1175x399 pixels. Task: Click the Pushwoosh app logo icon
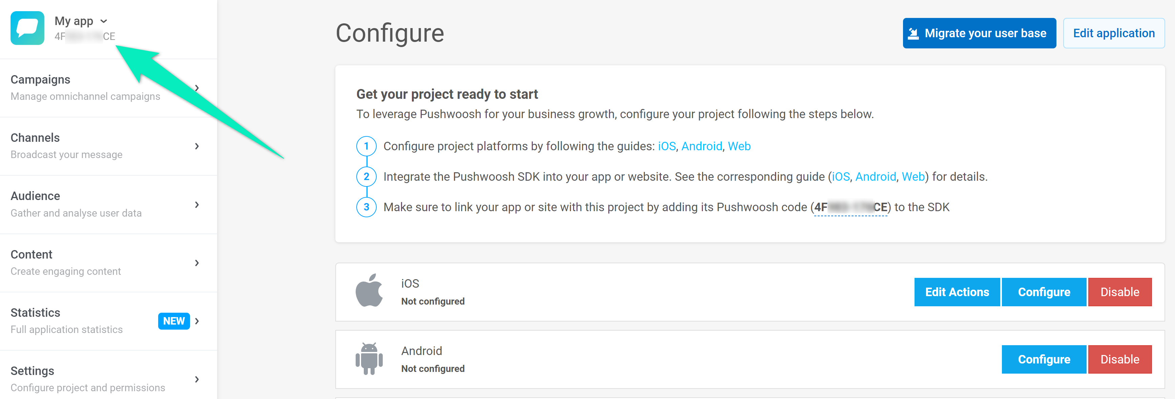[27, 28]
